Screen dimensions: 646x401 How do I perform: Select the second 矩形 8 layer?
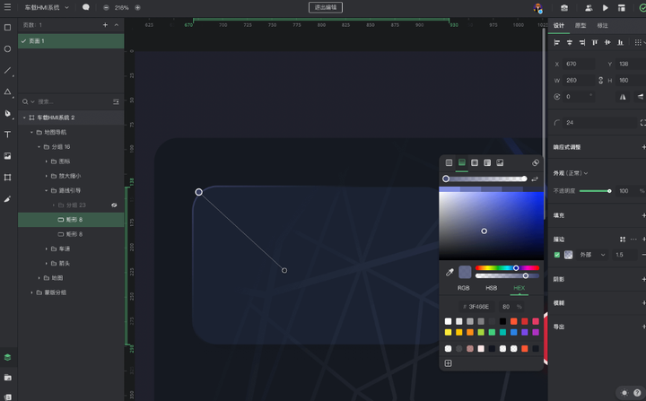click(x=71, y=234)
